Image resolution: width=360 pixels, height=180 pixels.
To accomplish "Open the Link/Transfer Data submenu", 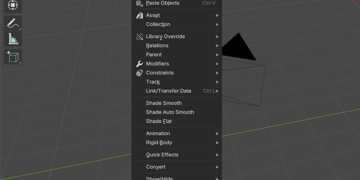I will point(177,91).
